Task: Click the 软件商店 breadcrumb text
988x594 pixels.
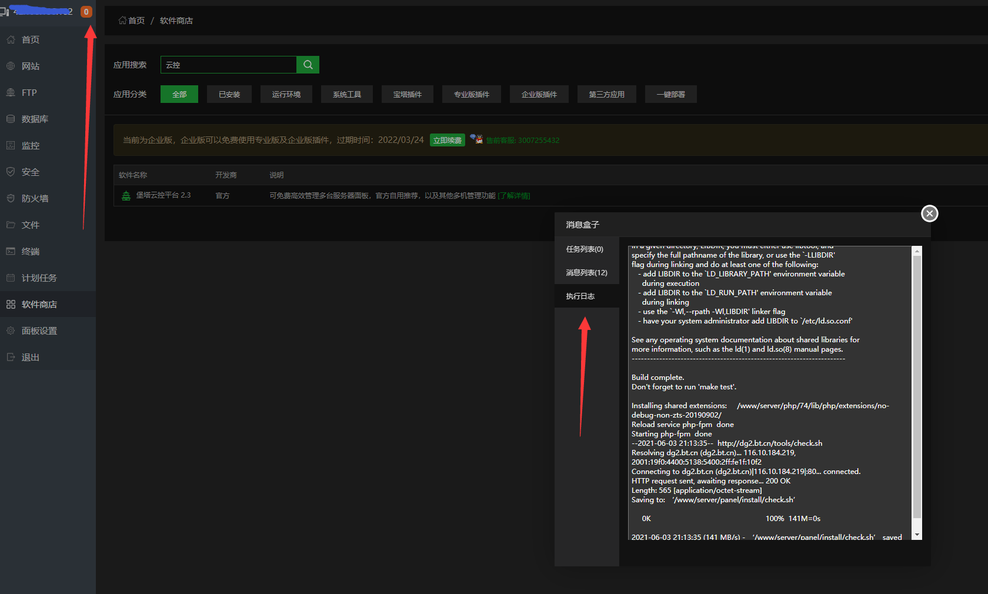Action: tap(176, 21)
